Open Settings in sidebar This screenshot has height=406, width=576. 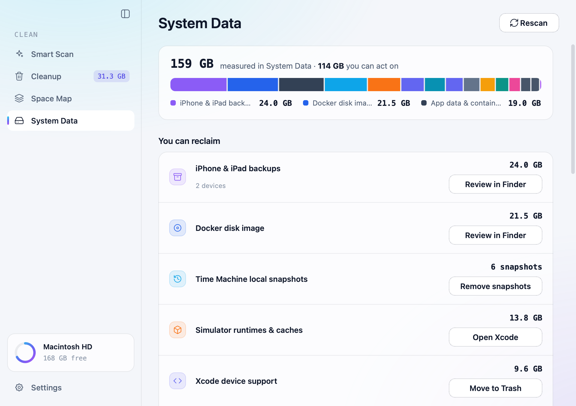71,387
